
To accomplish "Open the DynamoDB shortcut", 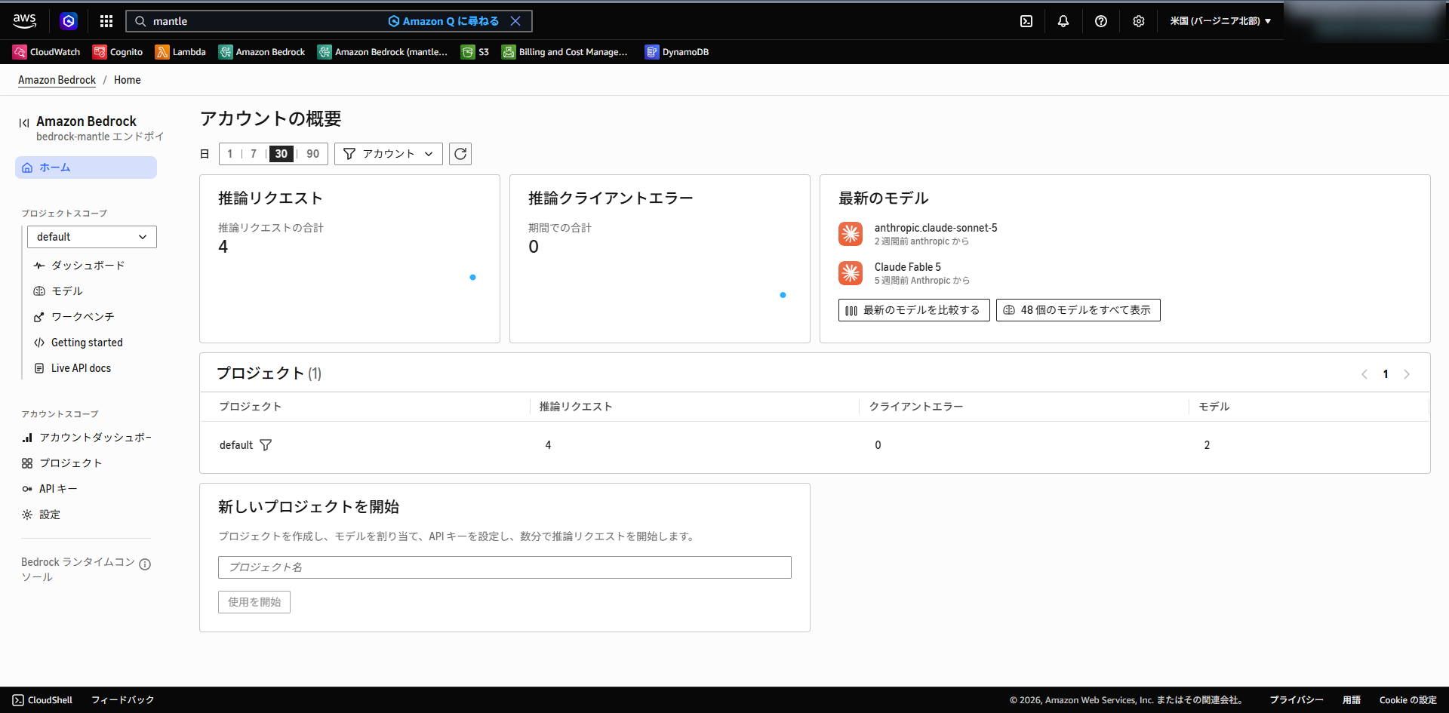I will (677, 52).
